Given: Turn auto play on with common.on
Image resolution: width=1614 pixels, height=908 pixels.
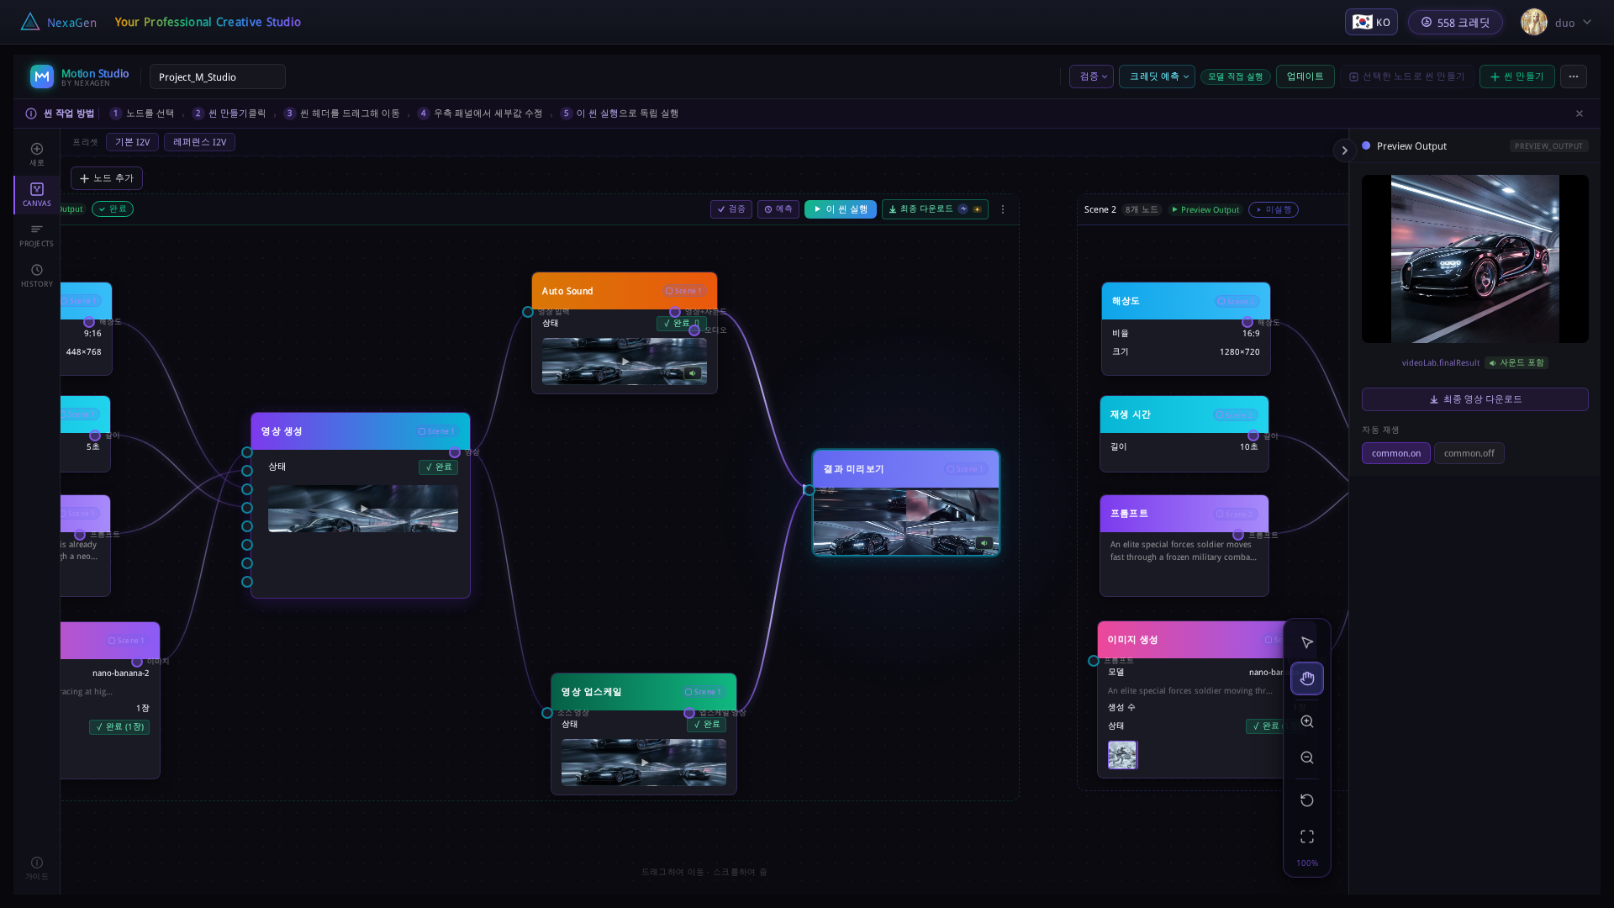Looking at the screenshot, I should 1396,453.
